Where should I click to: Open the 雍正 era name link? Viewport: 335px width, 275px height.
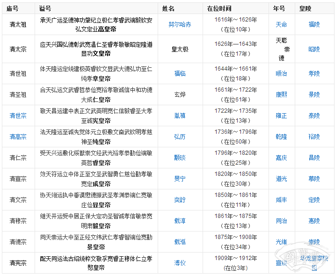pos(281,116)
